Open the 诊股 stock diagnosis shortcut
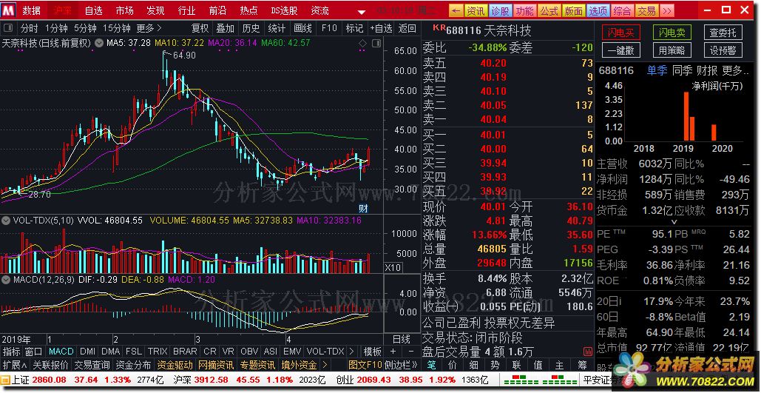This screenshot has width=761, height=393. click(499, 10)
